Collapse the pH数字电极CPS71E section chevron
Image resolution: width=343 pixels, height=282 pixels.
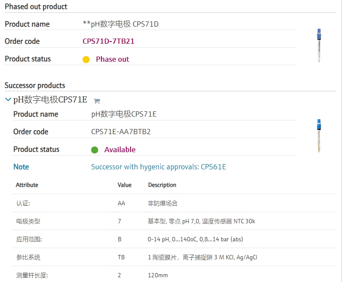point(8,100)
